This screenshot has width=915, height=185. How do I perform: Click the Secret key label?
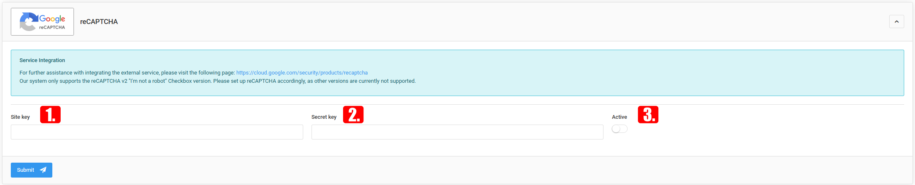pyautogui.click(x=324, y=117)
